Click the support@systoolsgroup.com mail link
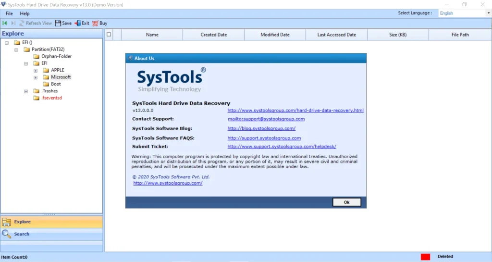 266,119
